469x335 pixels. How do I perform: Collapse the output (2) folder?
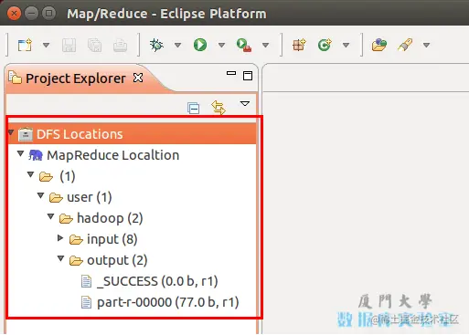(60, 258)
